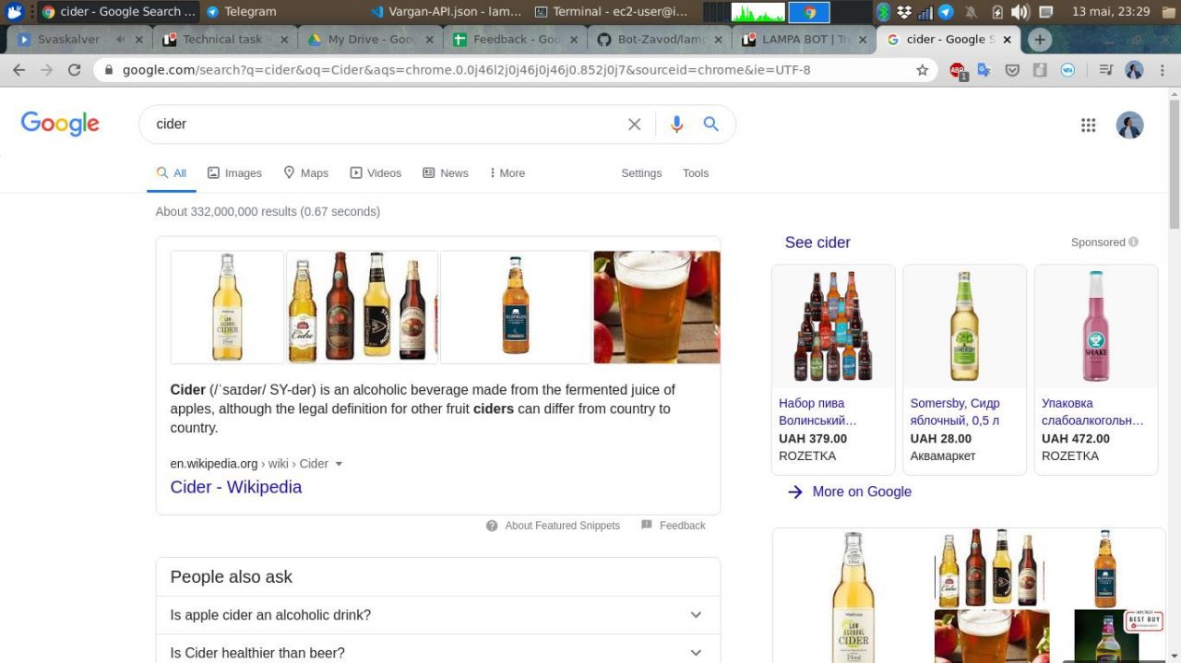Open the See cider heading link
This screenshot has height=663, width=1181.
(x=817, y=243)
